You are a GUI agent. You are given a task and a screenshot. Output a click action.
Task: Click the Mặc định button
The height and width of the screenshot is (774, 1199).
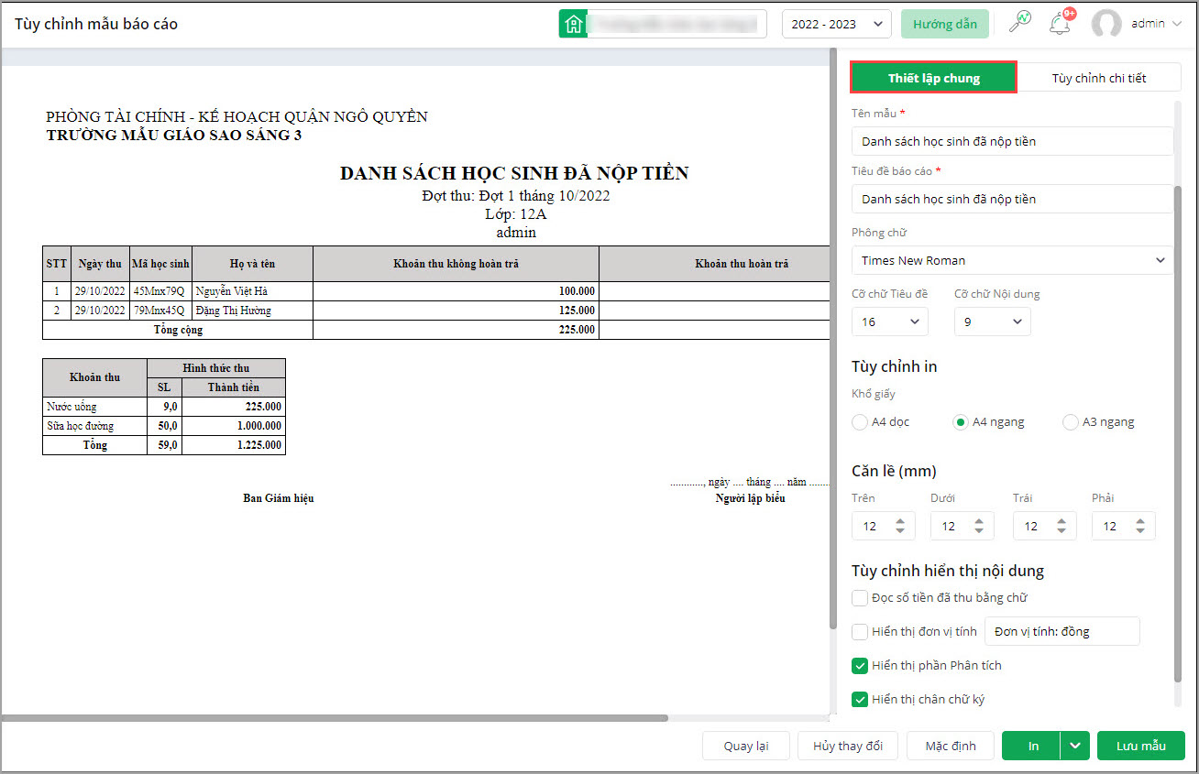click(950, 746)
